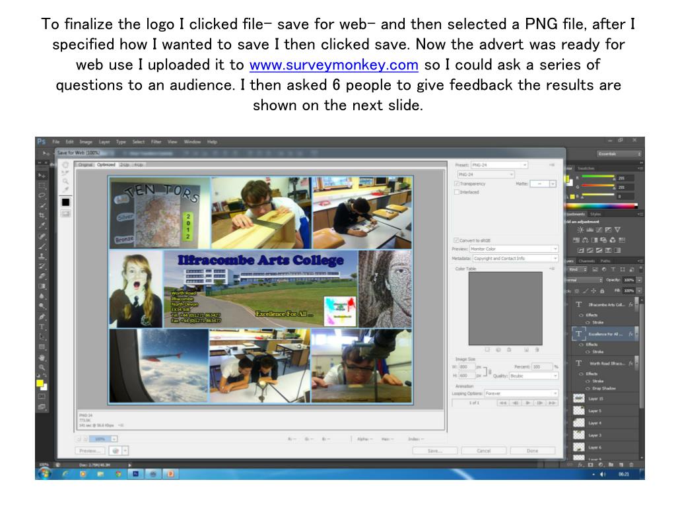Click the lock all layer icon

tap(602, 291)
